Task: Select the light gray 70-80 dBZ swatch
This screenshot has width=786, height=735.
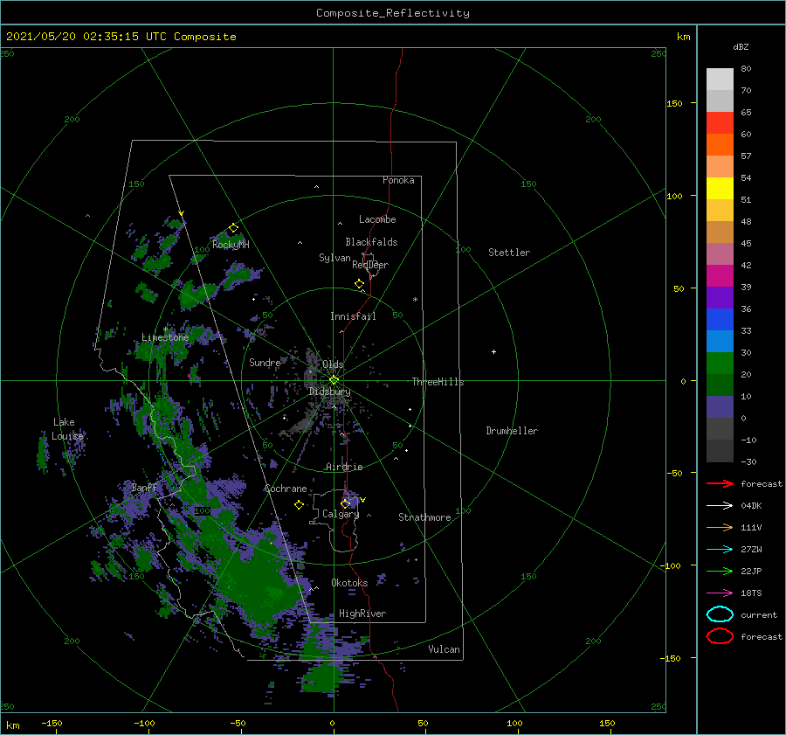Action: coord(720,79)
